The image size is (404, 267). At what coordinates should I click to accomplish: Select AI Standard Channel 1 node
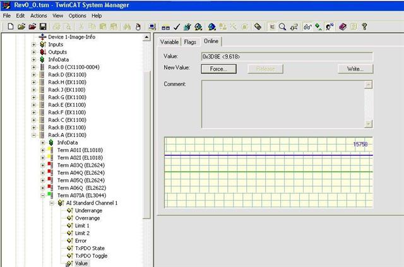click(92, 203)
